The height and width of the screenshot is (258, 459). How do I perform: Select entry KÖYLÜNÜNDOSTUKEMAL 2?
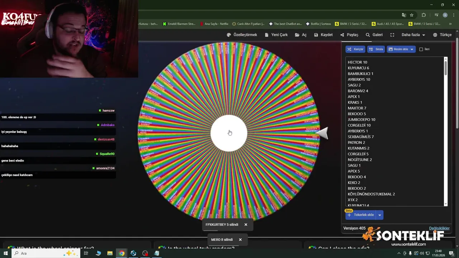371,194
